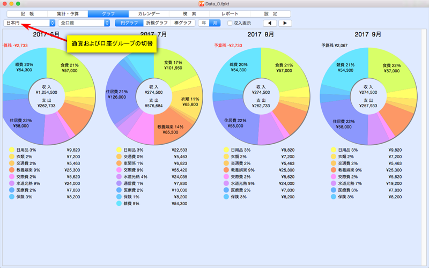The height and width of the screenshot is (268, 429).
Task: Click the 医療費 3% row in September legend
Action: tap(366, 190)
